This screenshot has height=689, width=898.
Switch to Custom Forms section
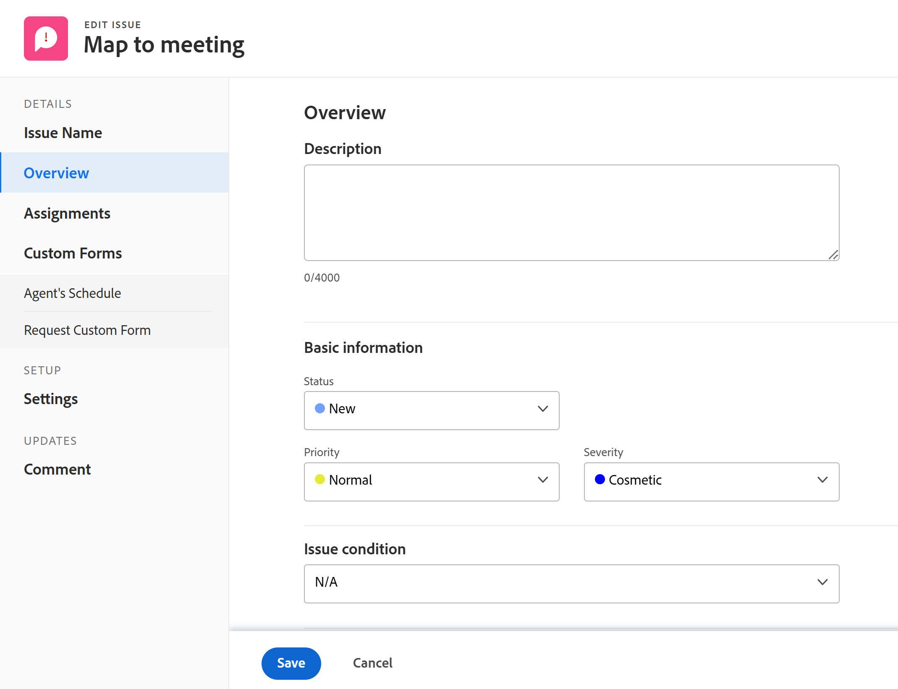point(73,253)
